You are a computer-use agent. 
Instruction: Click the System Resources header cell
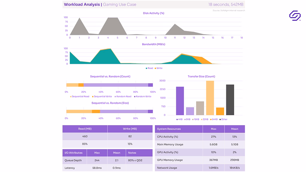pyautogui.click(x=179, y=129)
